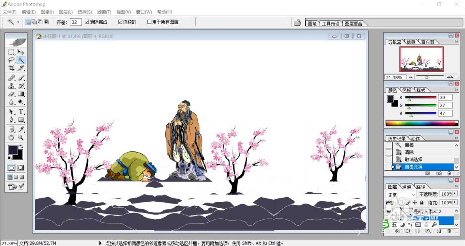Click the 工具预设 palette well tab
Image resolution: width=465 pixels, height=246 pixels.
point(331,24)
